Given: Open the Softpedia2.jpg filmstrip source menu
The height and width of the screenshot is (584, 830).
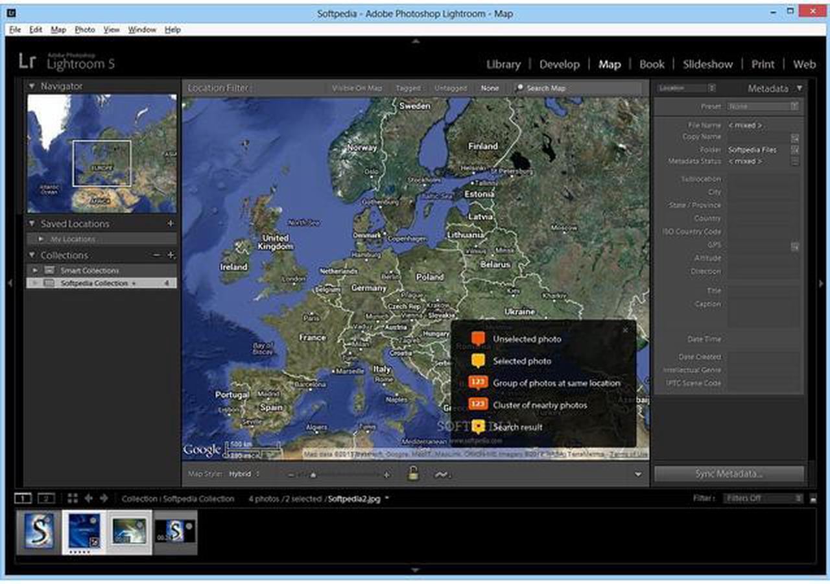Looking at the screenshot, I should (x=358, y=499).
